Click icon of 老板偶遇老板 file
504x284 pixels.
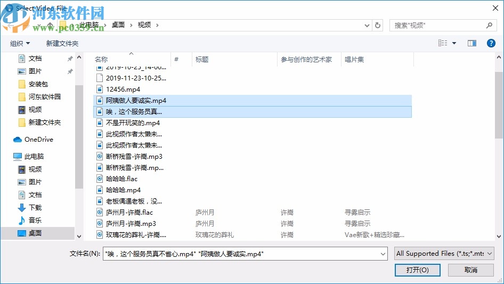(x=100, y=201)
